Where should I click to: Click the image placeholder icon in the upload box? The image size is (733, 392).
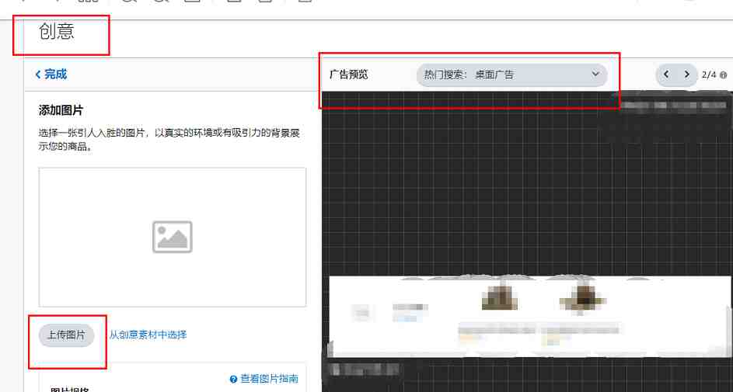coord(173,237)
